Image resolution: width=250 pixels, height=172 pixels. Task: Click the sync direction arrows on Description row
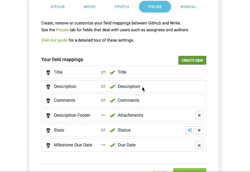coord(103,86)
